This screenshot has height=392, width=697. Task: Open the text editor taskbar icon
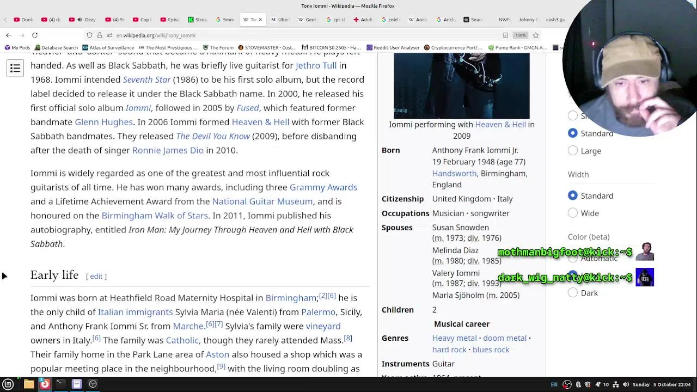[x=77, y=384]
